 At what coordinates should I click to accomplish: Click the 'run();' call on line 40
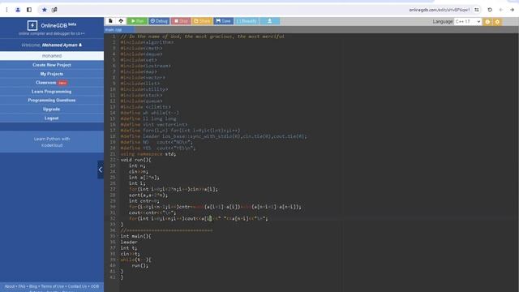[x=140, y=265]
